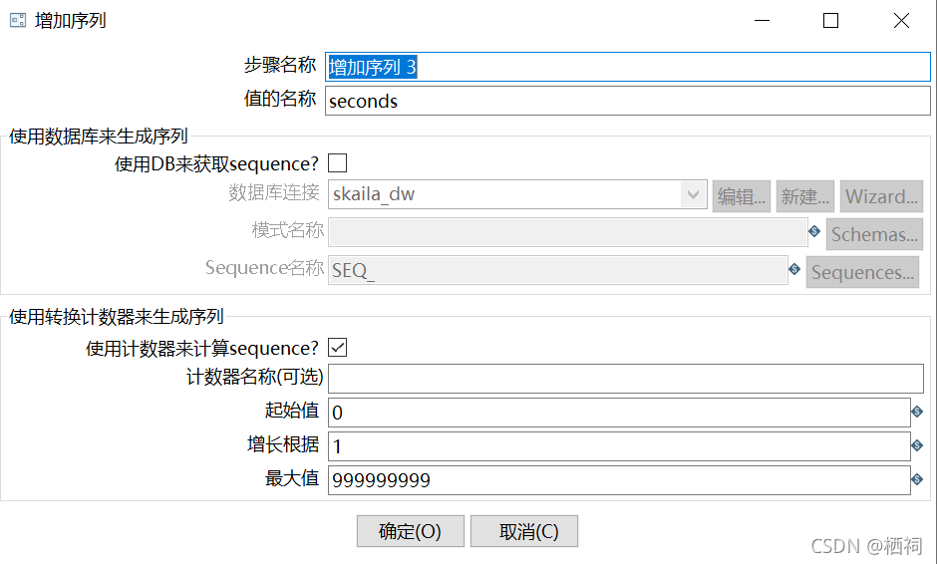
Task: Open the connection Wizard... button
Action: tap(882, 196)
